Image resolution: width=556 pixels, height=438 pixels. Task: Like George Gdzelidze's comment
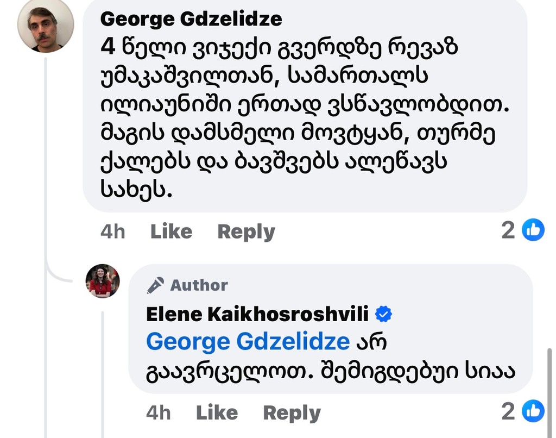[171, 231]
